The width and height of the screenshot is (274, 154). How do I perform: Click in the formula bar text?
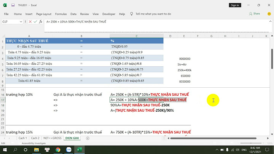[76, 22]
